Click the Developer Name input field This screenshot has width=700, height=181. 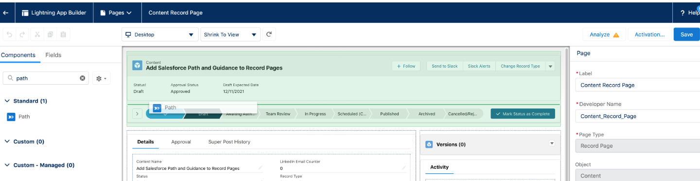point(637,116)
